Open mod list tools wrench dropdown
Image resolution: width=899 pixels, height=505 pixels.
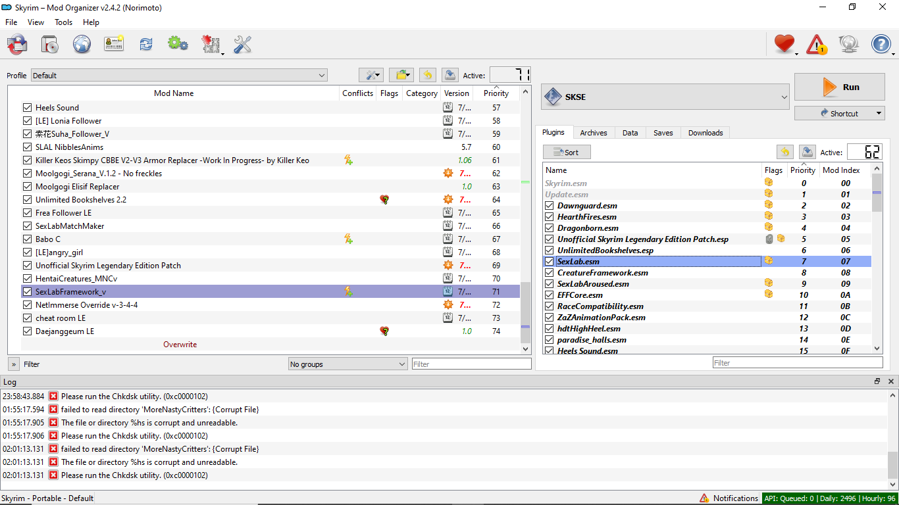click(371, 75)
